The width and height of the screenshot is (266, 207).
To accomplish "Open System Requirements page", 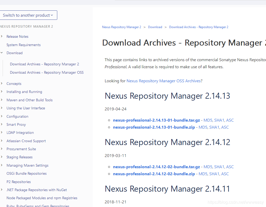I will point(23,45).
